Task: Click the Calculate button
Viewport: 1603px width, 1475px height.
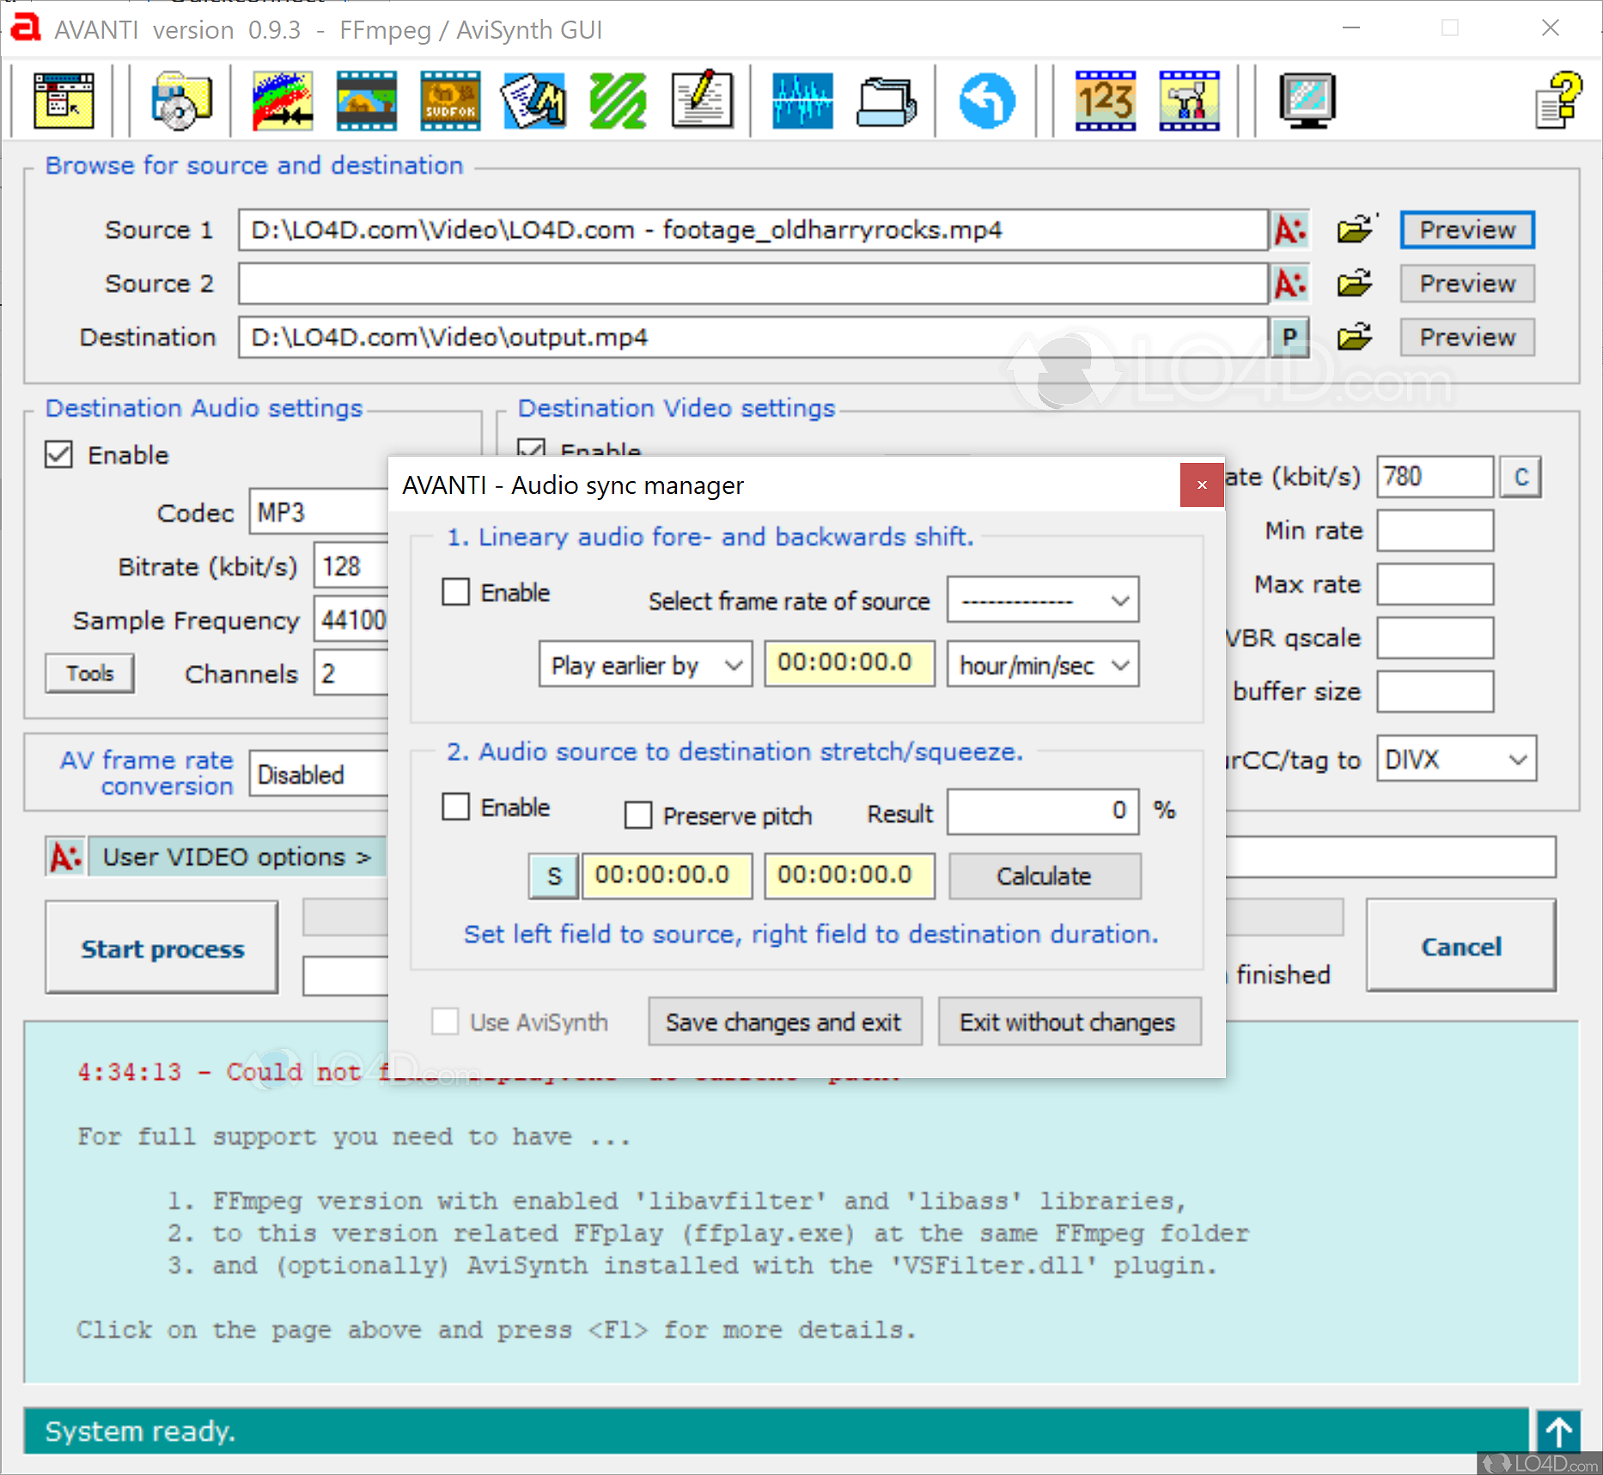Action: (1045, 876)
